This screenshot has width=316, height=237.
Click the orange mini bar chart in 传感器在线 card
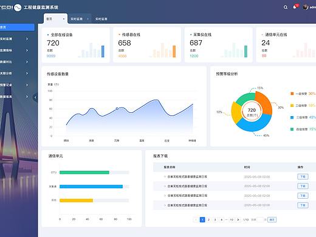163,50
